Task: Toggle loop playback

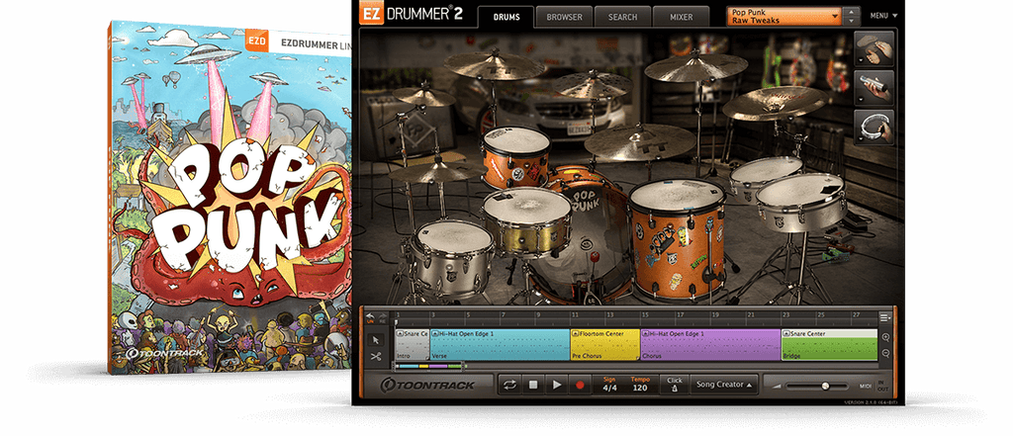Action: tap(509, 385)
